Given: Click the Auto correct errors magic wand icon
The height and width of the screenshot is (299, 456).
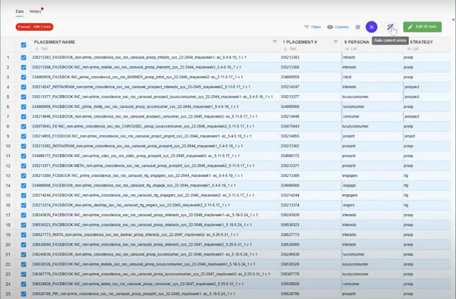Looking at the screenshot, I should click(390, 27).
